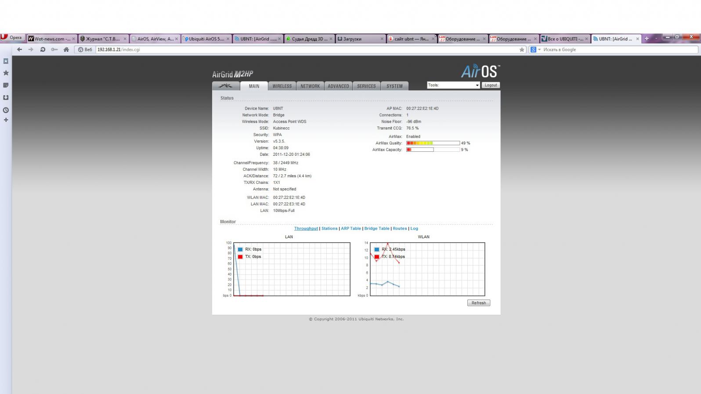Expand the Tools dropdown
This screenshot has height=394, width=701.
(x=453, y=85)
